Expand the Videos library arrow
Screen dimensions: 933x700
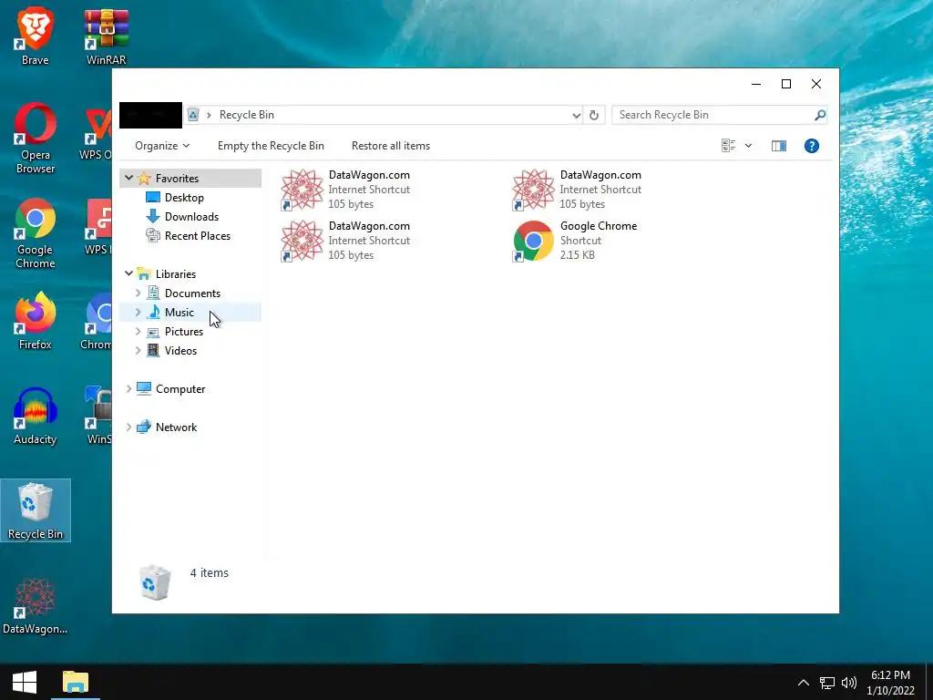(138, 350)
